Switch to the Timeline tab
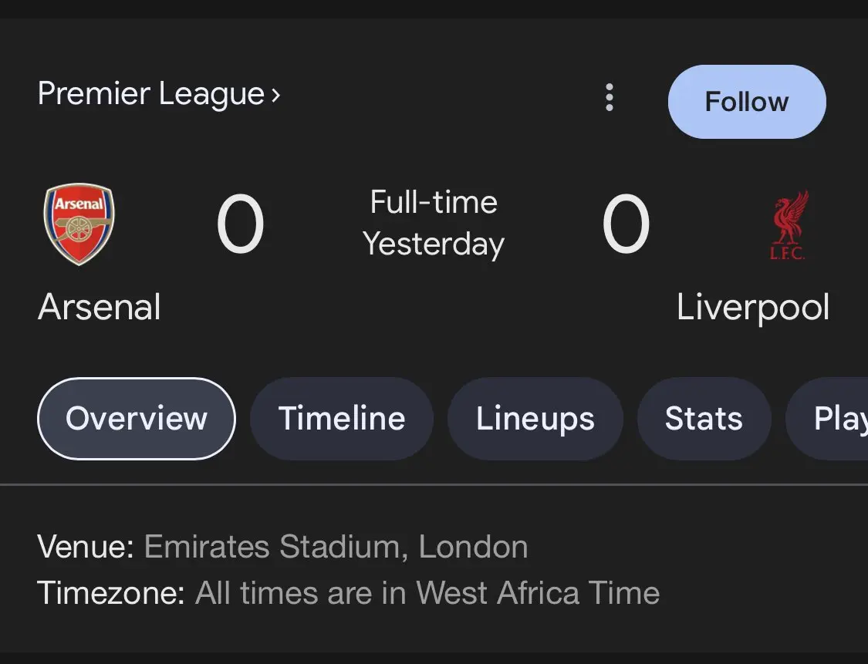 tap(342, 419)
